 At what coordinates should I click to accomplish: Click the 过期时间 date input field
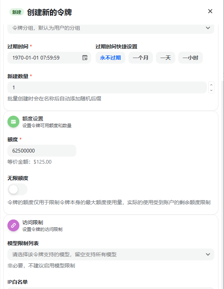pyautogui.click(x=44, y=58)
